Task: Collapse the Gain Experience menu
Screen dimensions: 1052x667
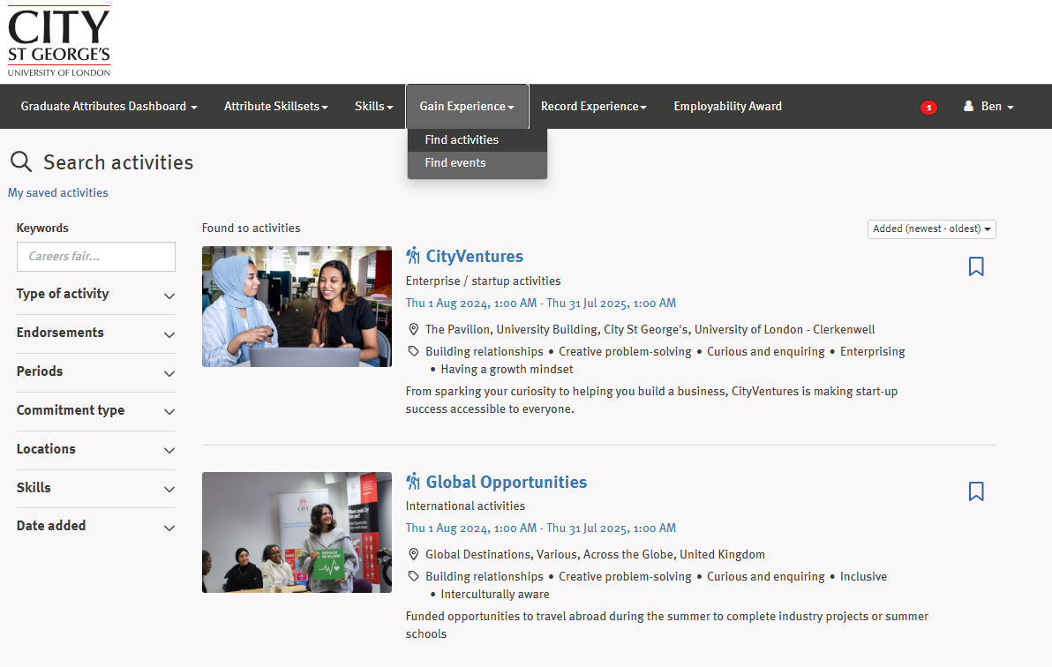Action: [467, 106]
